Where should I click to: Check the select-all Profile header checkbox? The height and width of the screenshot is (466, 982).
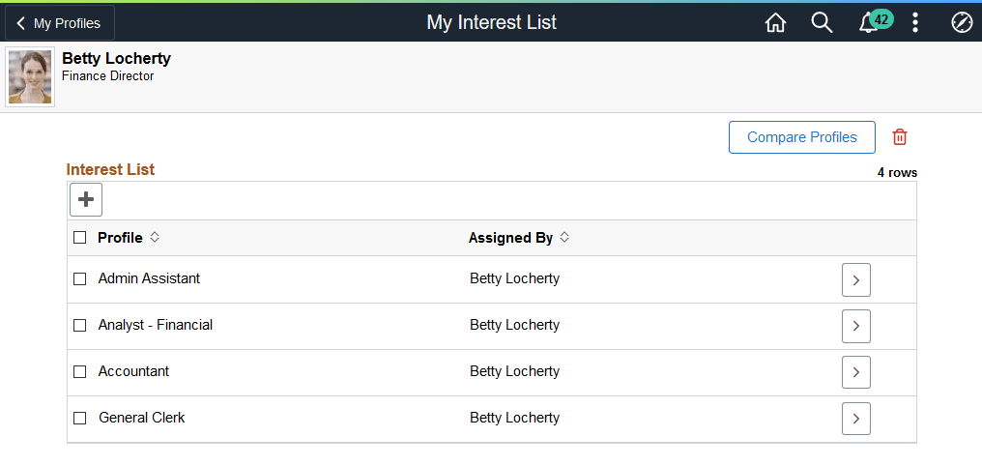pyautogui.click(x=80, y=238)
